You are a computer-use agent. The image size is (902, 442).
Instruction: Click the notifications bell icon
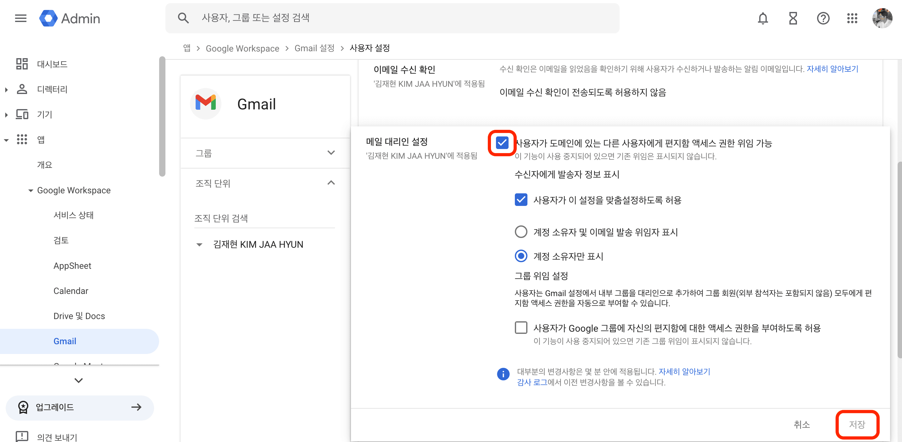click(x=763, y=18)
